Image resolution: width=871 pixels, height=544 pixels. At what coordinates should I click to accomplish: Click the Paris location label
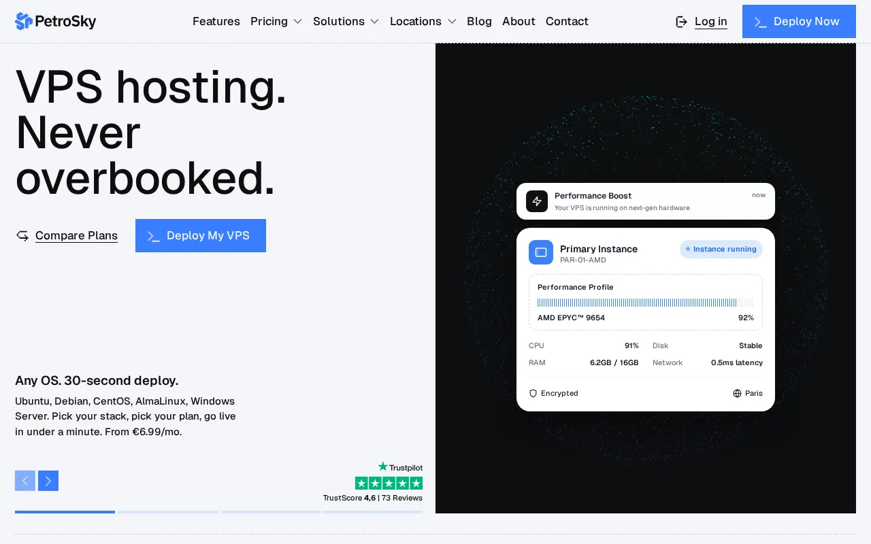(x=754, y=393)
